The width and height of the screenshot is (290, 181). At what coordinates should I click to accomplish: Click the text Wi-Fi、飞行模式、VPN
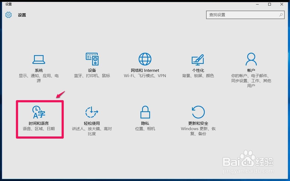point(145,76)
